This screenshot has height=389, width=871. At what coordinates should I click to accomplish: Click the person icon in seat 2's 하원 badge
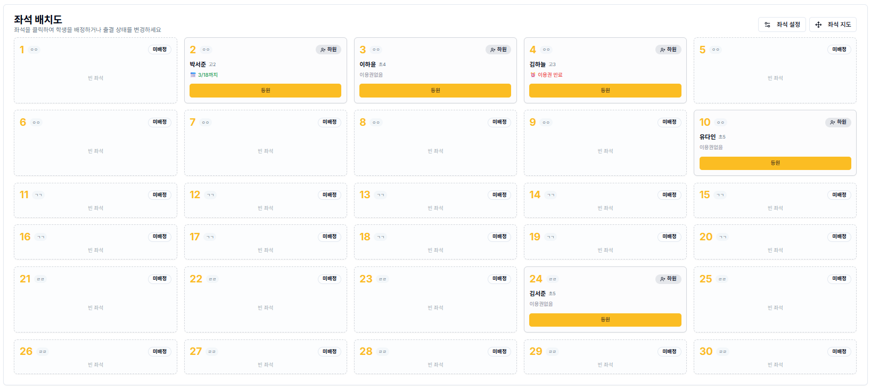[323, 50]
